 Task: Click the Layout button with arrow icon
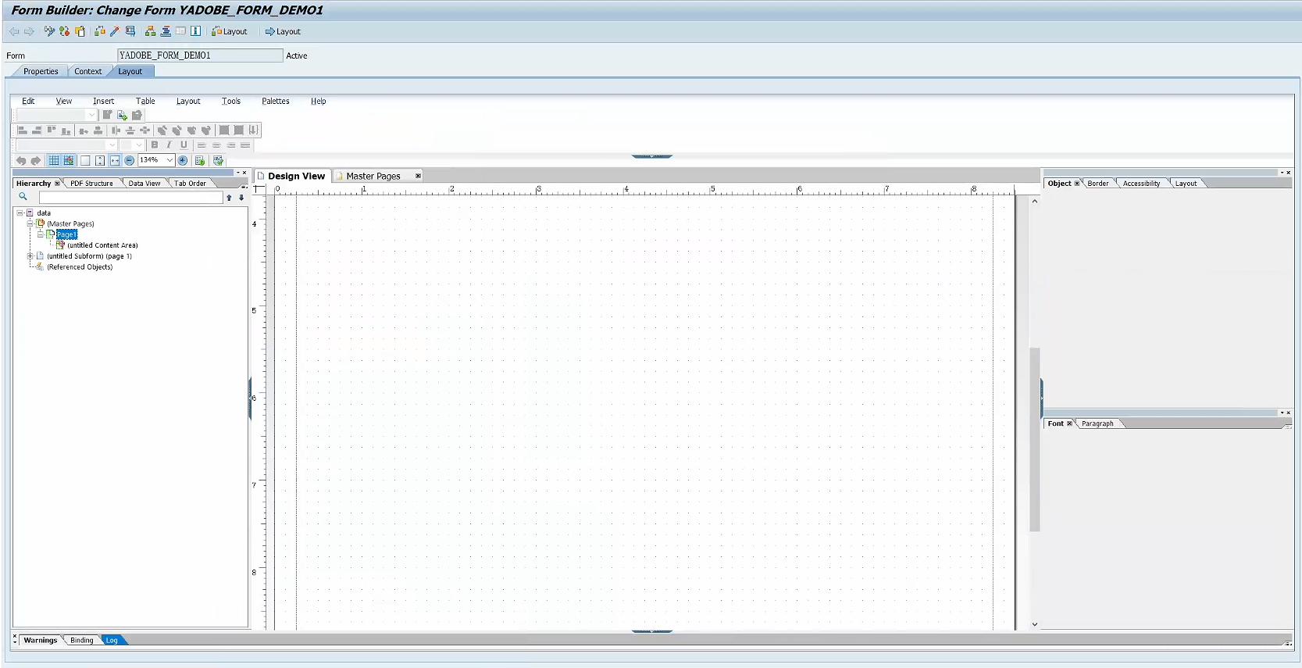coord(283,31)
